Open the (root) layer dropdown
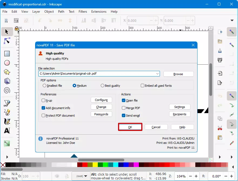238x181 pixels. point(82,176)
